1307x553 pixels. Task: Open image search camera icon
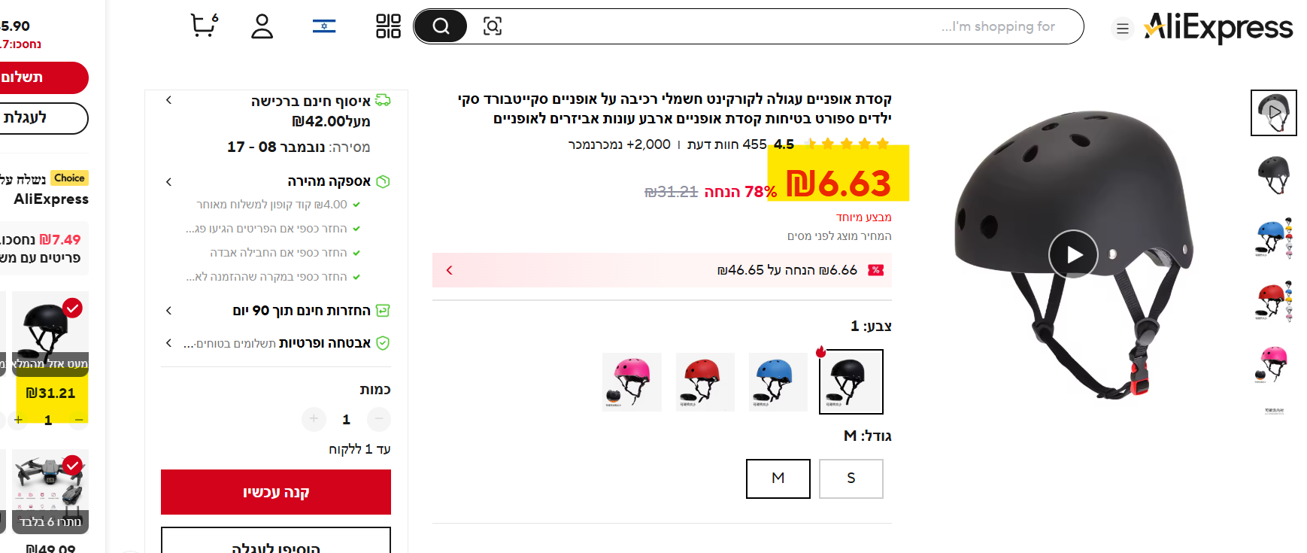click(x=493, y=26)
